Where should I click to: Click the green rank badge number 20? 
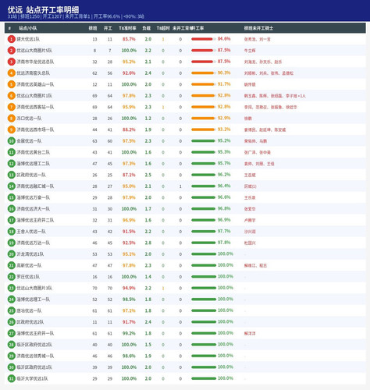[x=11, y=254]
